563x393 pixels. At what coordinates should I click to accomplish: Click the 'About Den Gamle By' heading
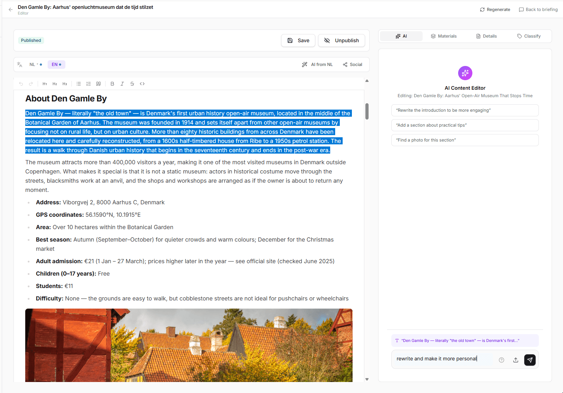click(66, 99)
